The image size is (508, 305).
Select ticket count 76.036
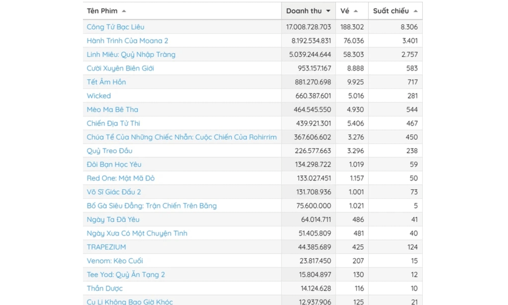click(x=354, y=41)
